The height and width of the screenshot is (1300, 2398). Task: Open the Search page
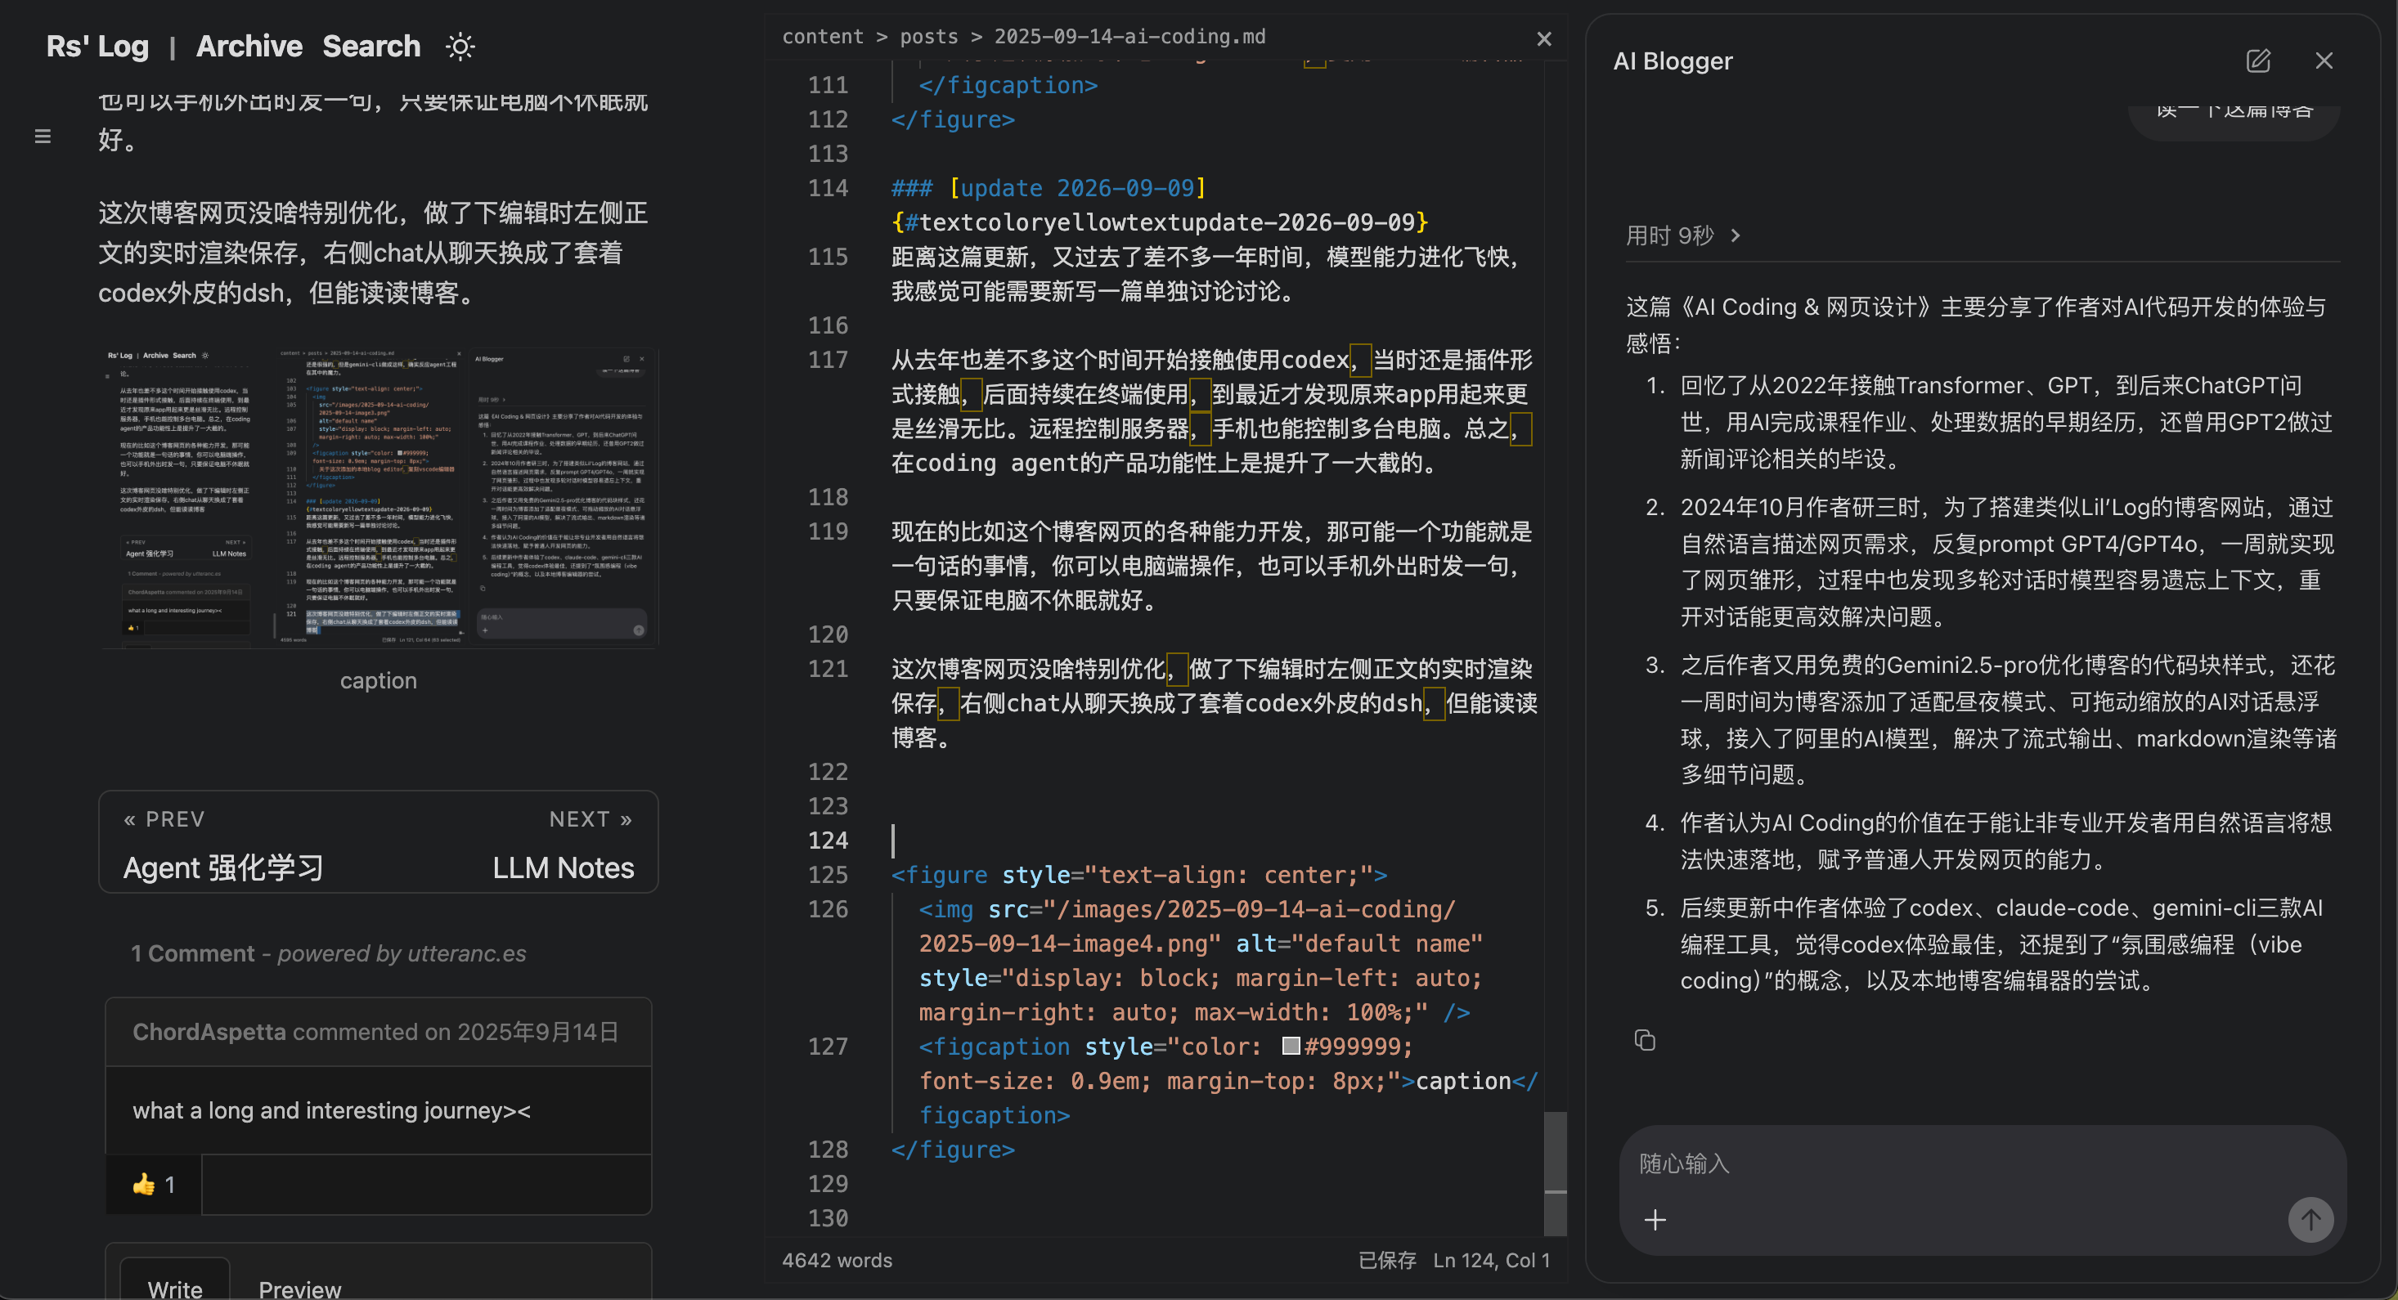coord(370,47)
